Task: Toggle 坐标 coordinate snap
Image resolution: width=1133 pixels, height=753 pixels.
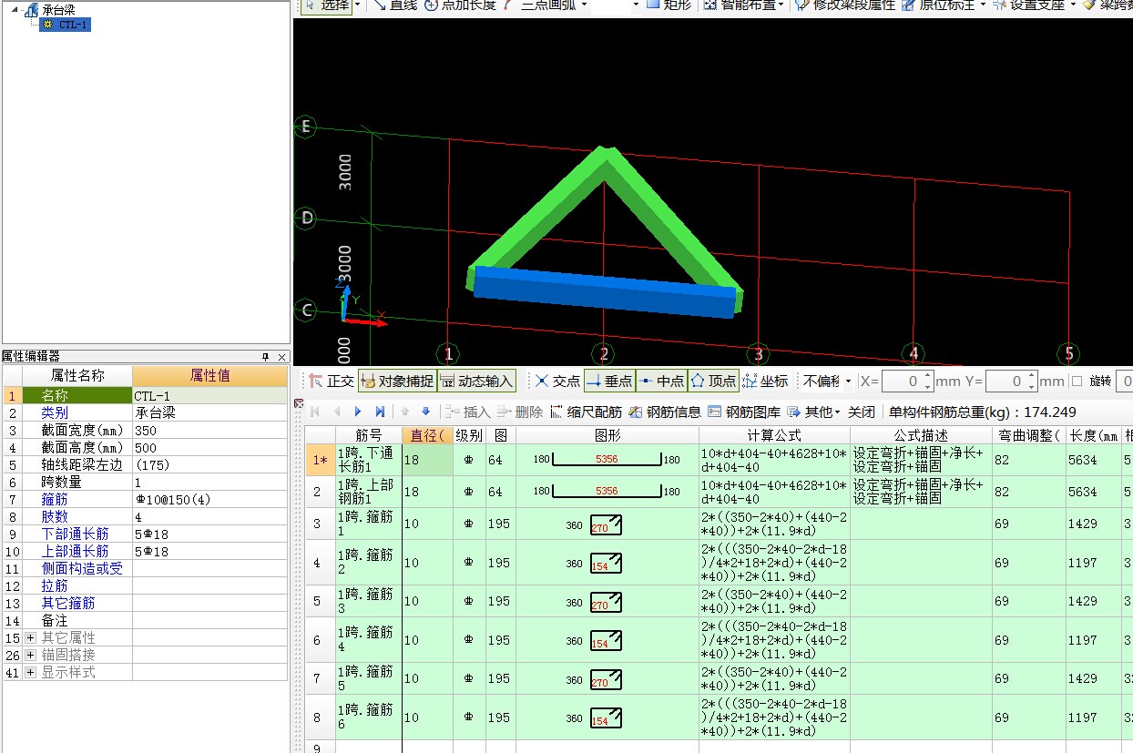Action: click(x=765, y=382)
